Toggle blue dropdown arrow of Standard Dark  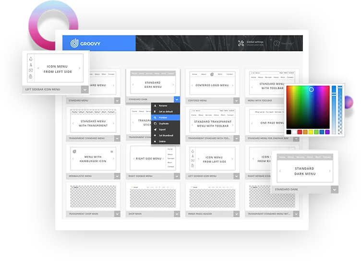click(177, 99)
